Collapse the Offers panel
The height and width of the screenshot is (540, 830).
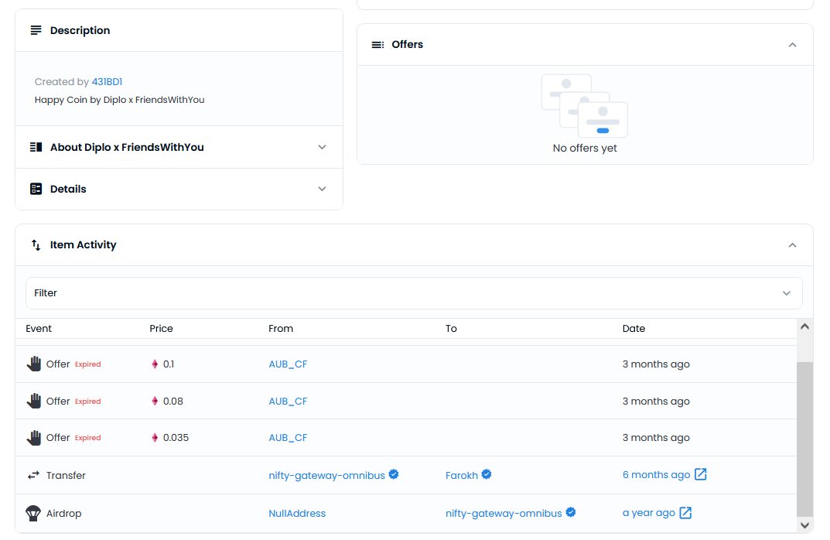(x=792, y=44)
